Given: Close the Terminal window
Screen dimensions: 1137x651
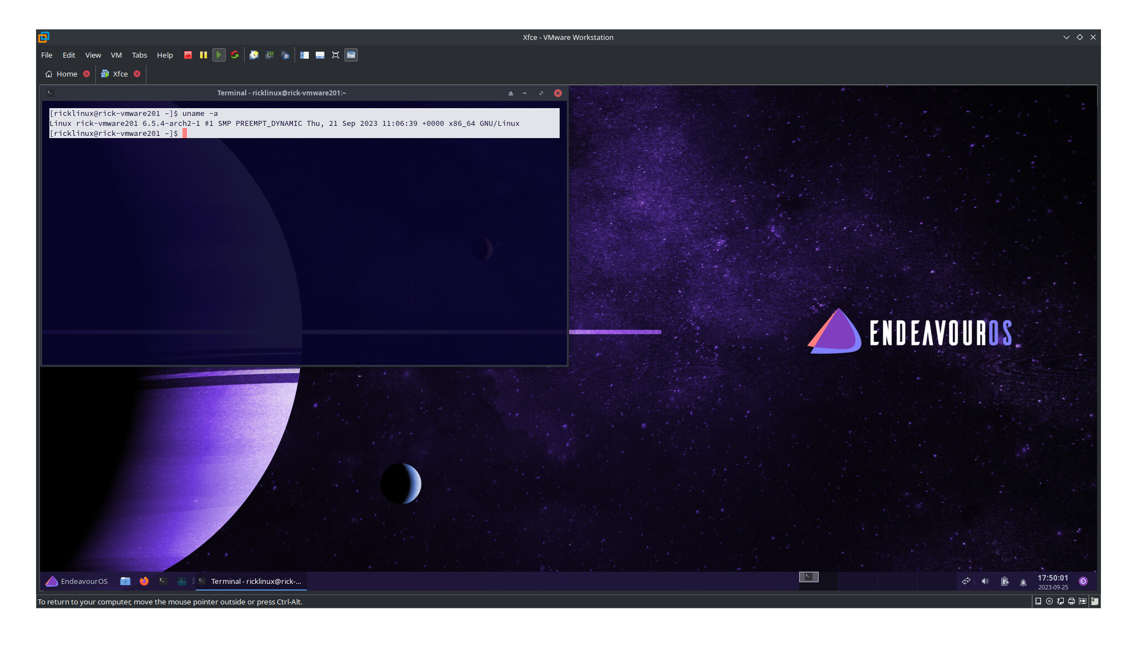Looking at the screenshot, I should 558,93.
